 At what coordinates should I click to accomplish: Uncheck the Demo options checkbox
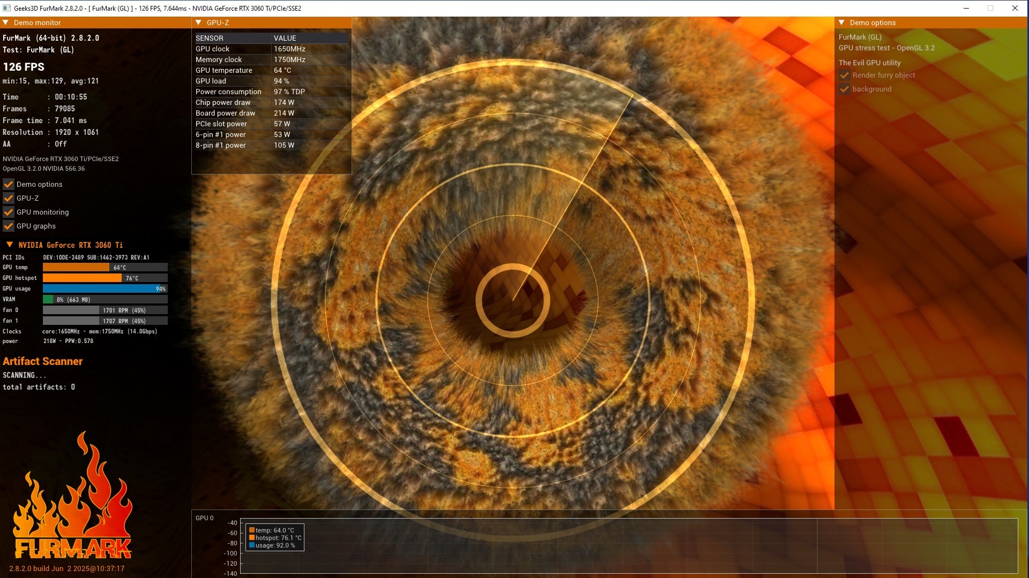coord(9,184)
